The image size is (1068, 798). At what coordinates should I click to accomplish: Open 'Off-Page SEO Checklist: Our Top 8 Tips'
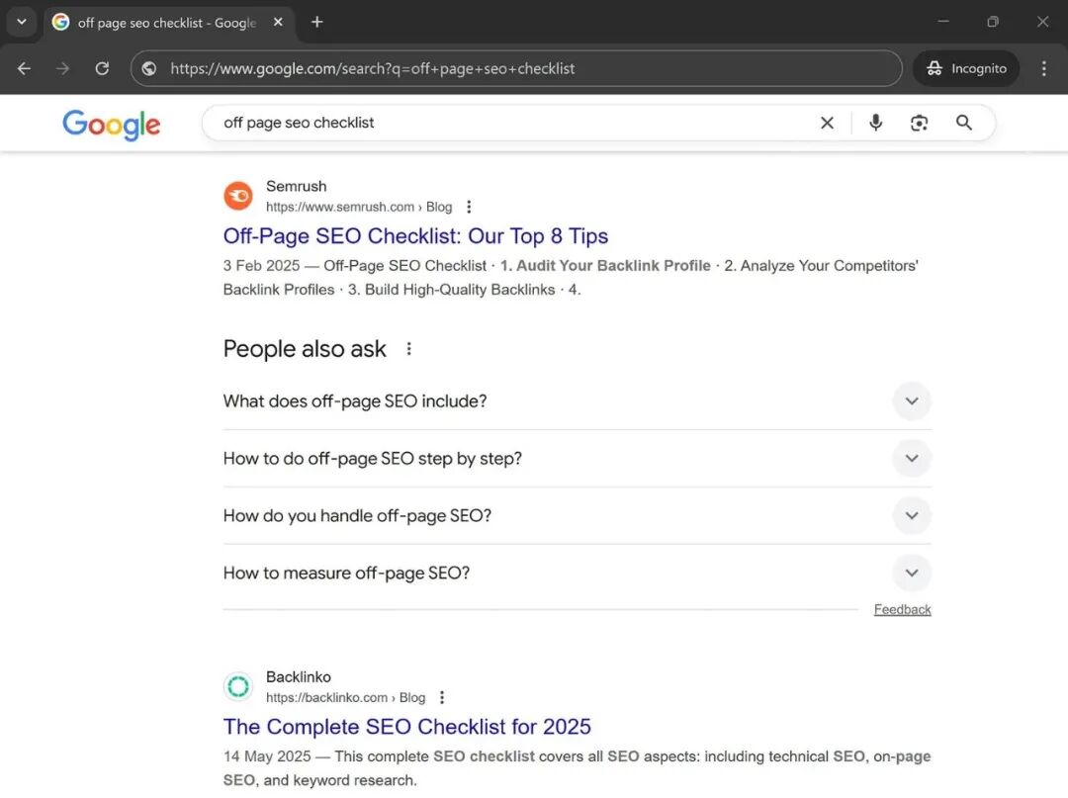click(x=415, y=236)
